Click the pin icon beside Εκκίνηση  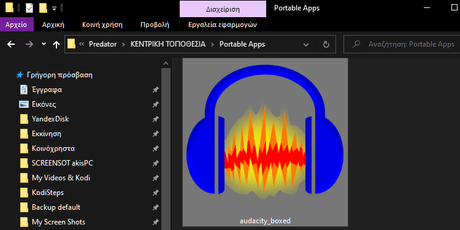click(156, 134)
